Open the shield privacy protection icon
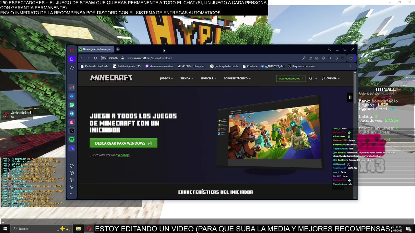 tap(323, 58)
